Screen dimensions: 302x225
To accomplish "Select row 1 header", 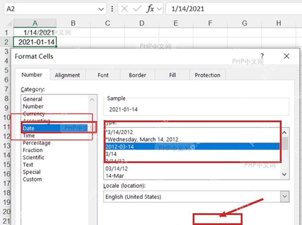I will pos(6,33).
